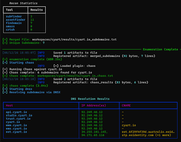Click host studio.cyart.io
The image size is (181, 142).
(19, 115)
